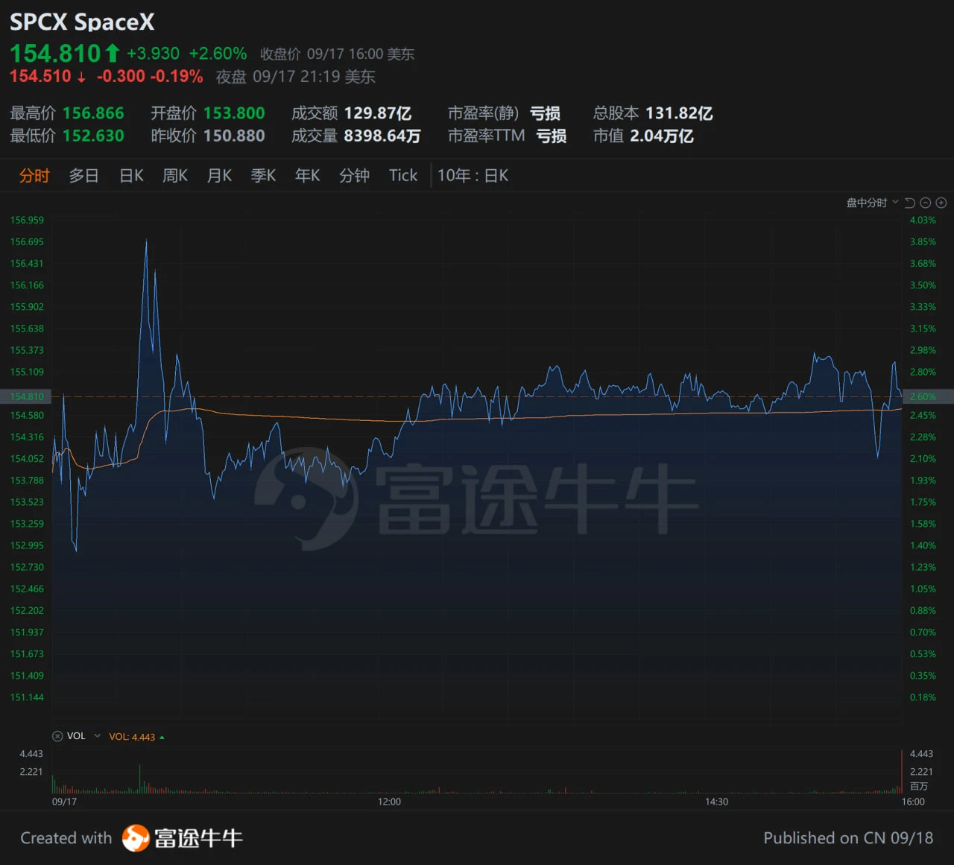Click the 收盘价 09/17 16:00 美东 timestamp
Viewport: 954px width, 865px height.
(337, 54)
